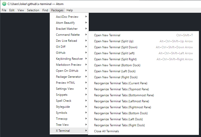Open the Edit menu
The width and height of the screenshot is (201, 137).
[12, 10]
